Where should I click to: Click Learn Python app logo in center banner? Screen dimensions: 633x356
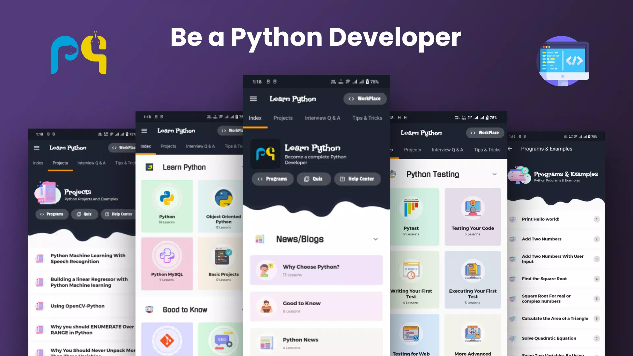click(x=265, y=154)
